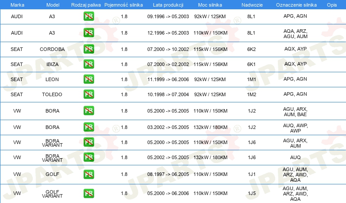Click the fuel icon in the Audi A3 110kW row
This screenshot has width=346, height=203.
click(x=88, y=32)
